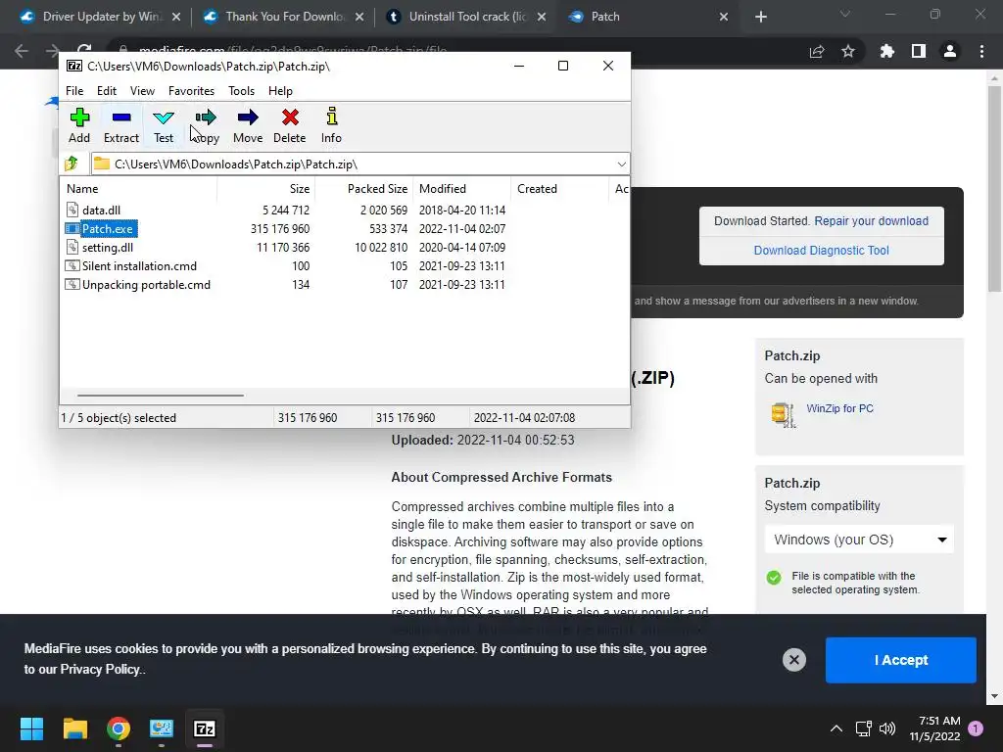Show hidden system tray icons chevron
Image resolution: width=1003 pixels, height=752 pixels.
(836, 728)
